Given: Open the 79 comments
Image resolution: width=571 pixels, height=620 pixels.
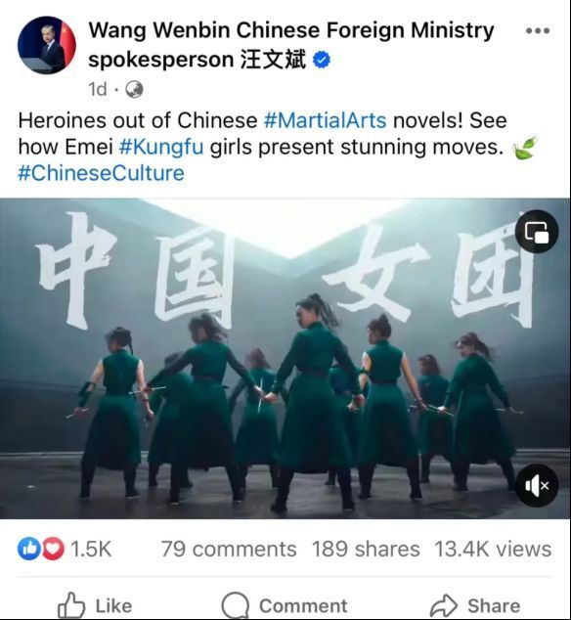Looking at the screenshot, I should (x=229, y=549).
